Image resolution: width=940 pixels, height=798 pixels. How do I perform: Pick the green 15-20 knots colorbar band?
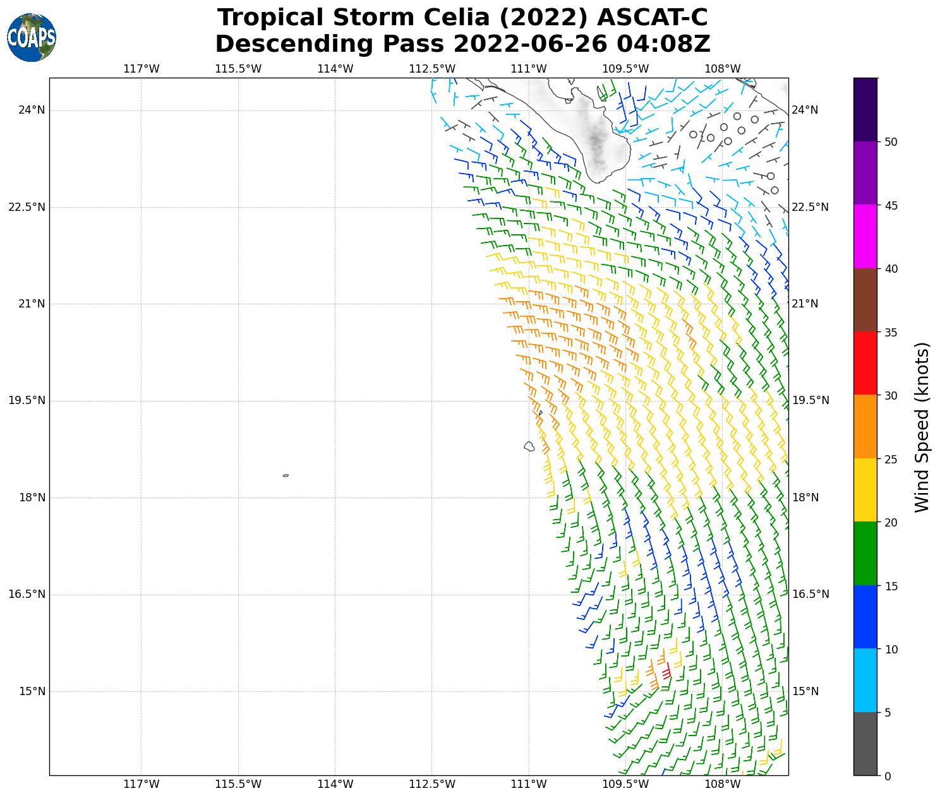point(865,553)
